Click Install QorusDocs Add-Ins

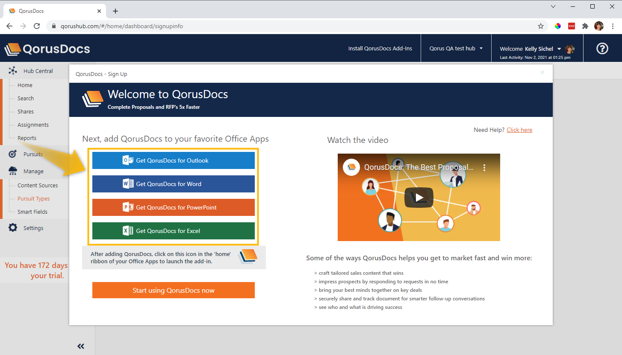pos(380,48)
